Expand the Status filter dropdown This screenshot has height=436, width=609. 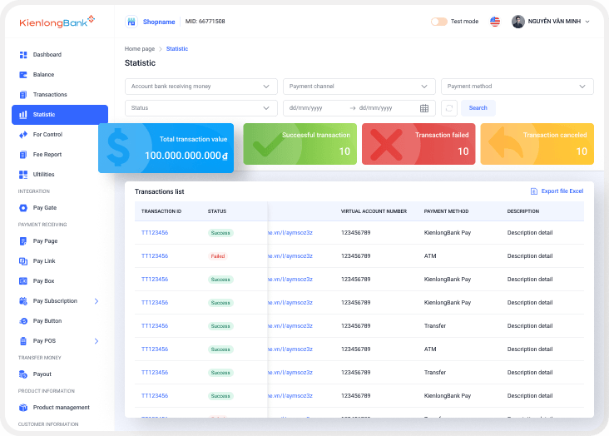(201, 108)
